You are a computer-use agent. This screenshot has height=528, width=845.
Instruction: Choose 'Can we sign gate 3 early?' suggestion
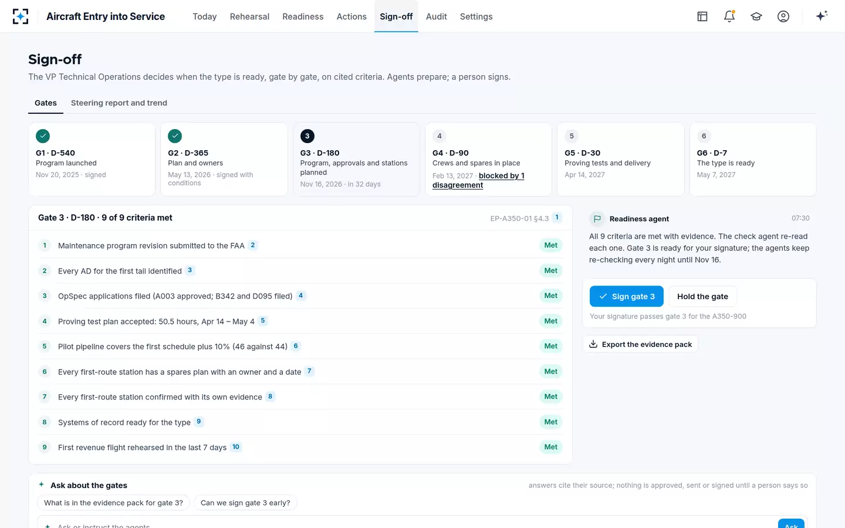pos(245,503)
